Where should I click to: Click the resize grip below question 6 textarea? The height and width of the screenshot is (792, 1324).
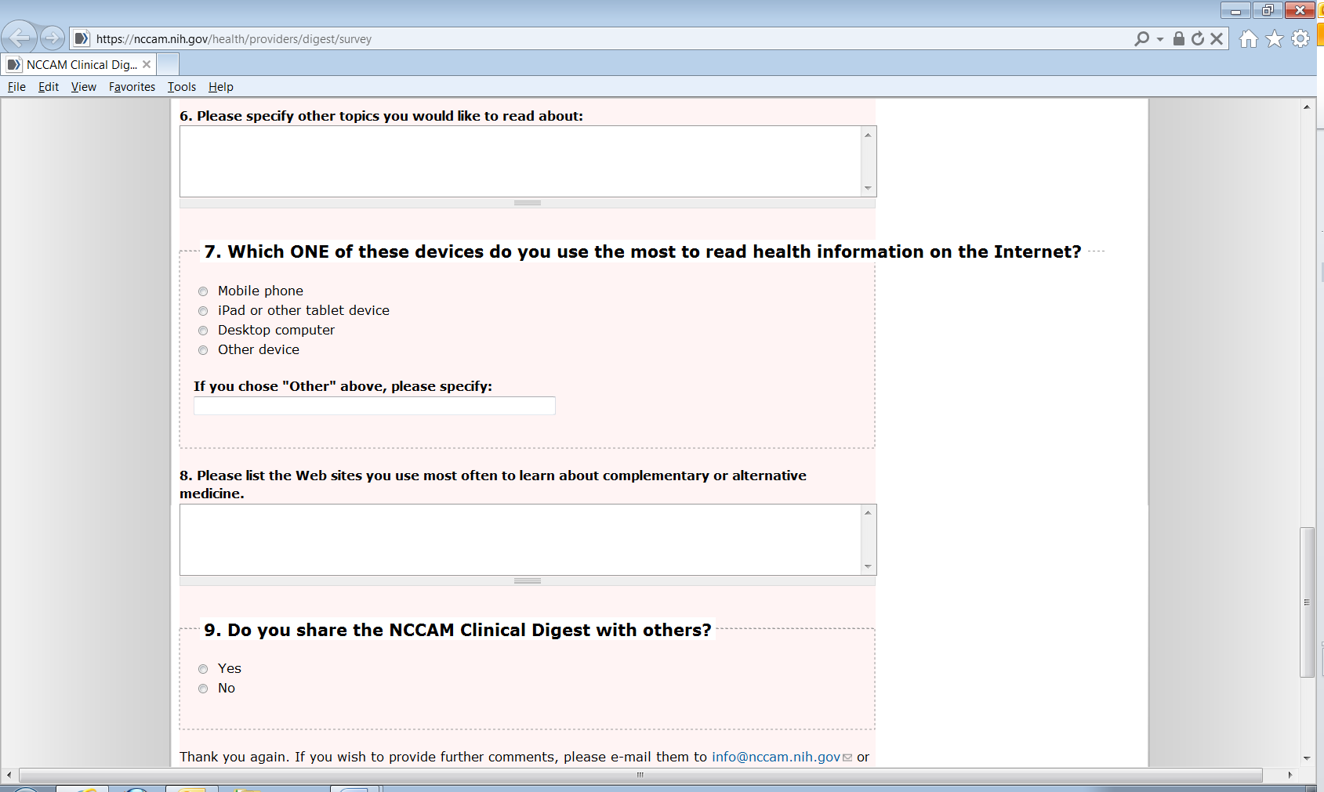[528, 203]
